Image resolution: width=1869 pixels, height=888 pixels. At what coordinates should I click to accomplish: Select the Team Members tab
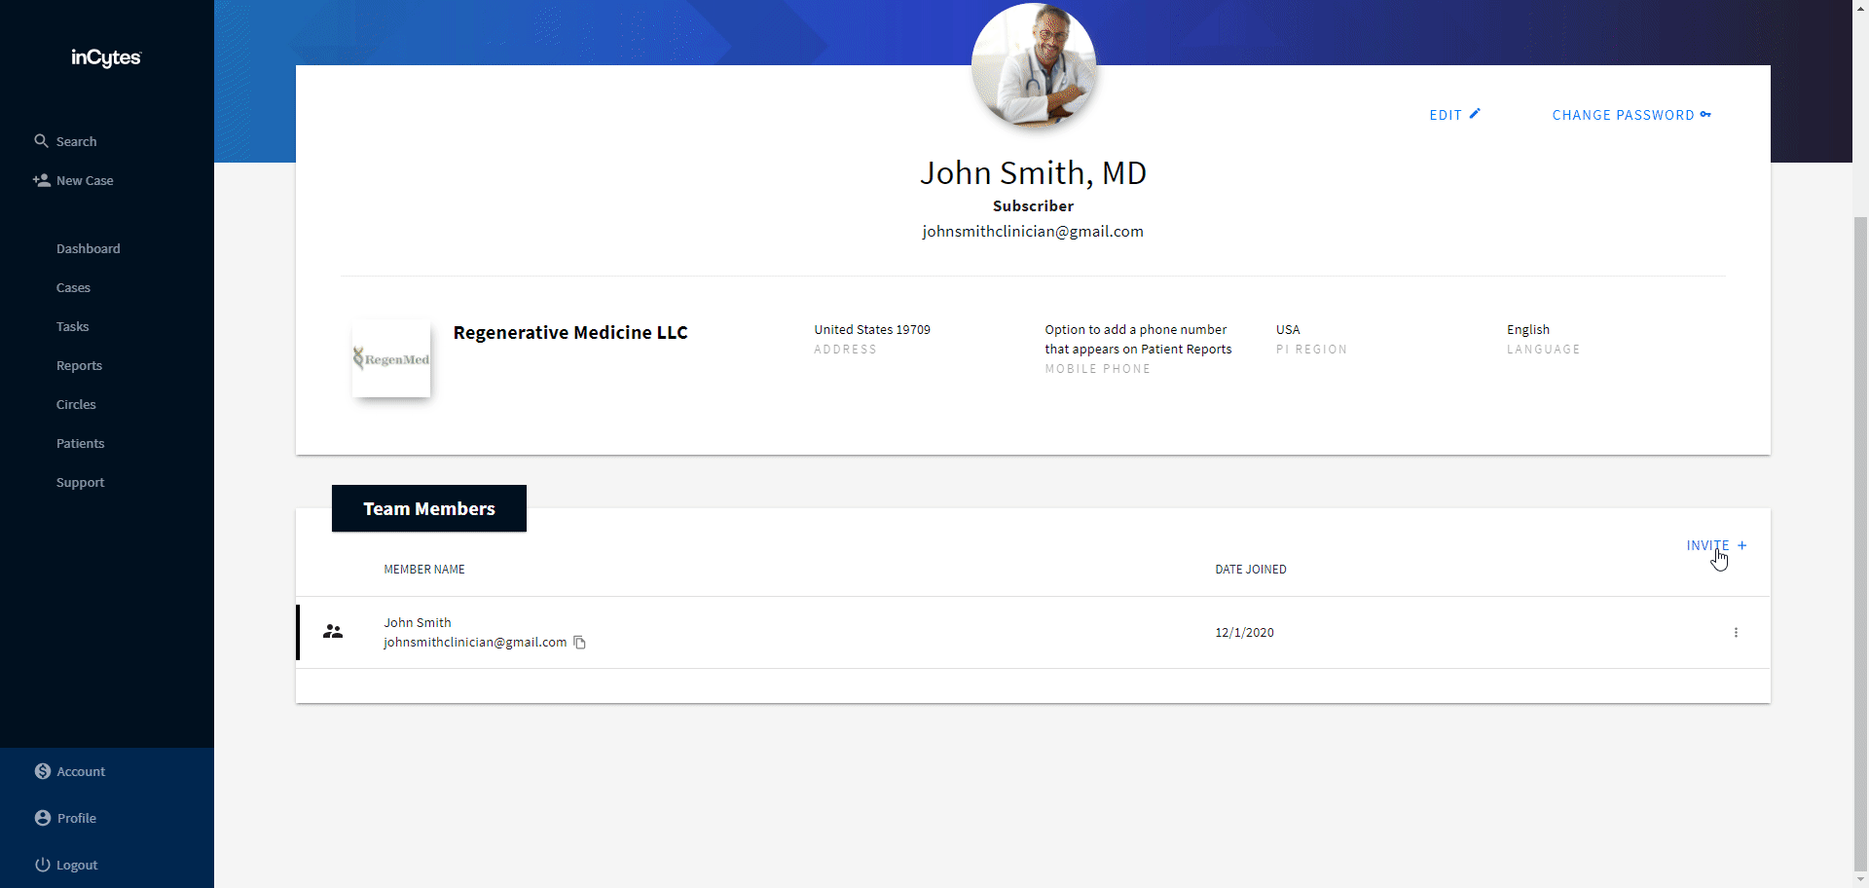coord(429,508)
